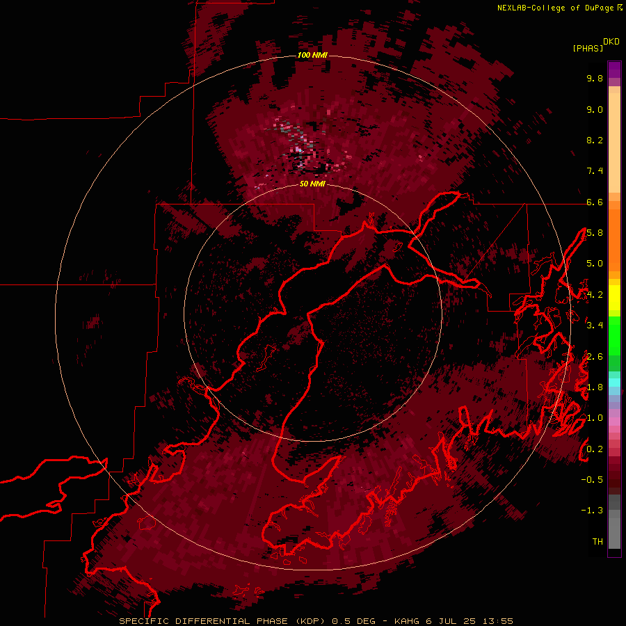
Task: Pick the purple top segment of color bar
Action: (614, 70)
